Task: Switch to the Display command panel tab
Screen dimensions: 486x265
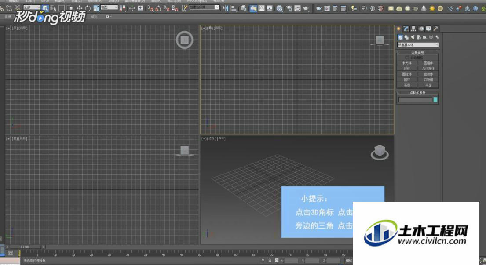Action: click(x=428, y=29)
